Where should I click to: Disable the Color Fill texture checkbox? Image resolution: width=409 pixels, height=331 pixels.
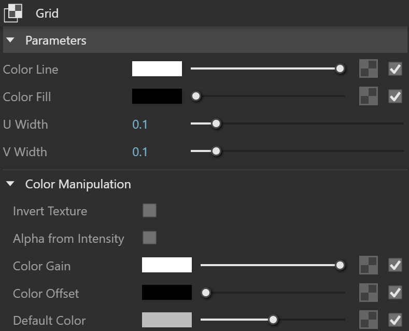click(395, 96)
